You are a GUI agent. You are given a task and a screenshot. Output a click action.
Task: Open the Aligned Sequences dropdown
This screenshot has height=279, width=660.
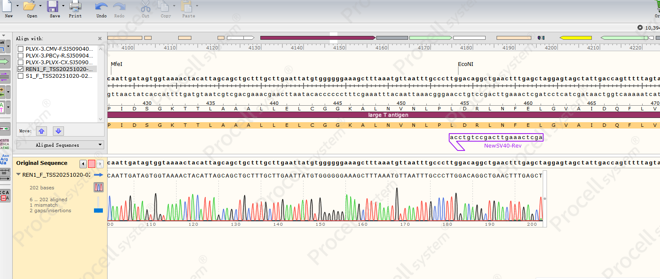pos(60,145)
